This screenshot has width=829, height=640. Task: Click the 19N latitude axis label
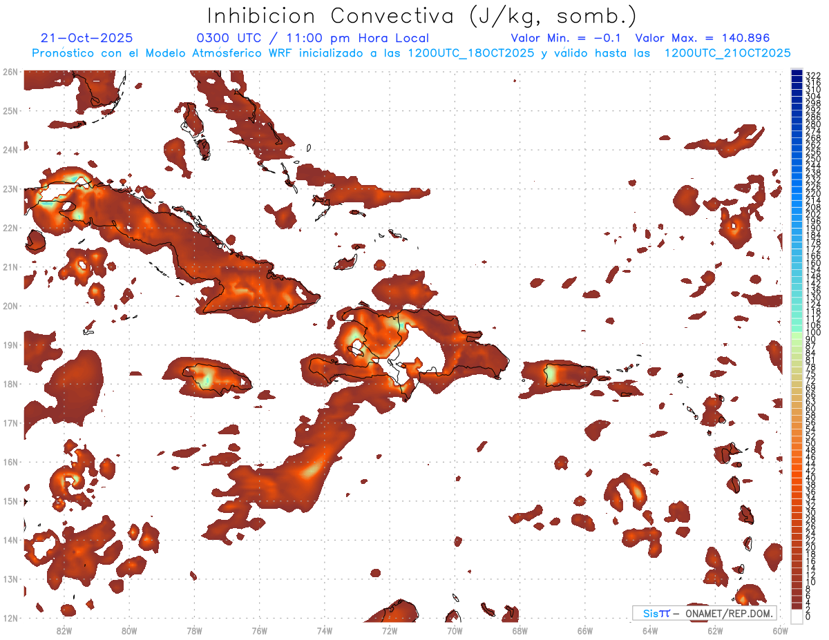(x=10, y=345)
